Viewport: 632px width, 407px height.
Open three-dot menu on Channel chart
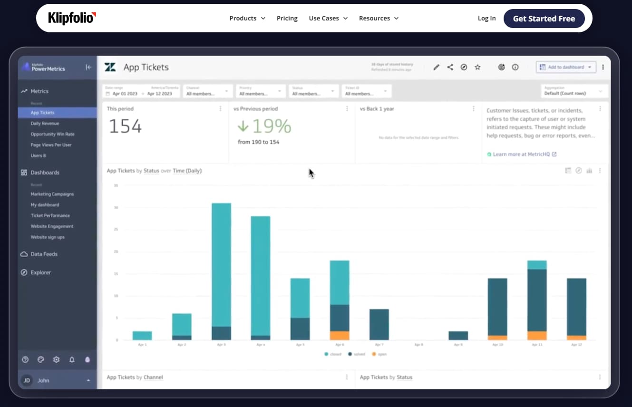(347, 377)
